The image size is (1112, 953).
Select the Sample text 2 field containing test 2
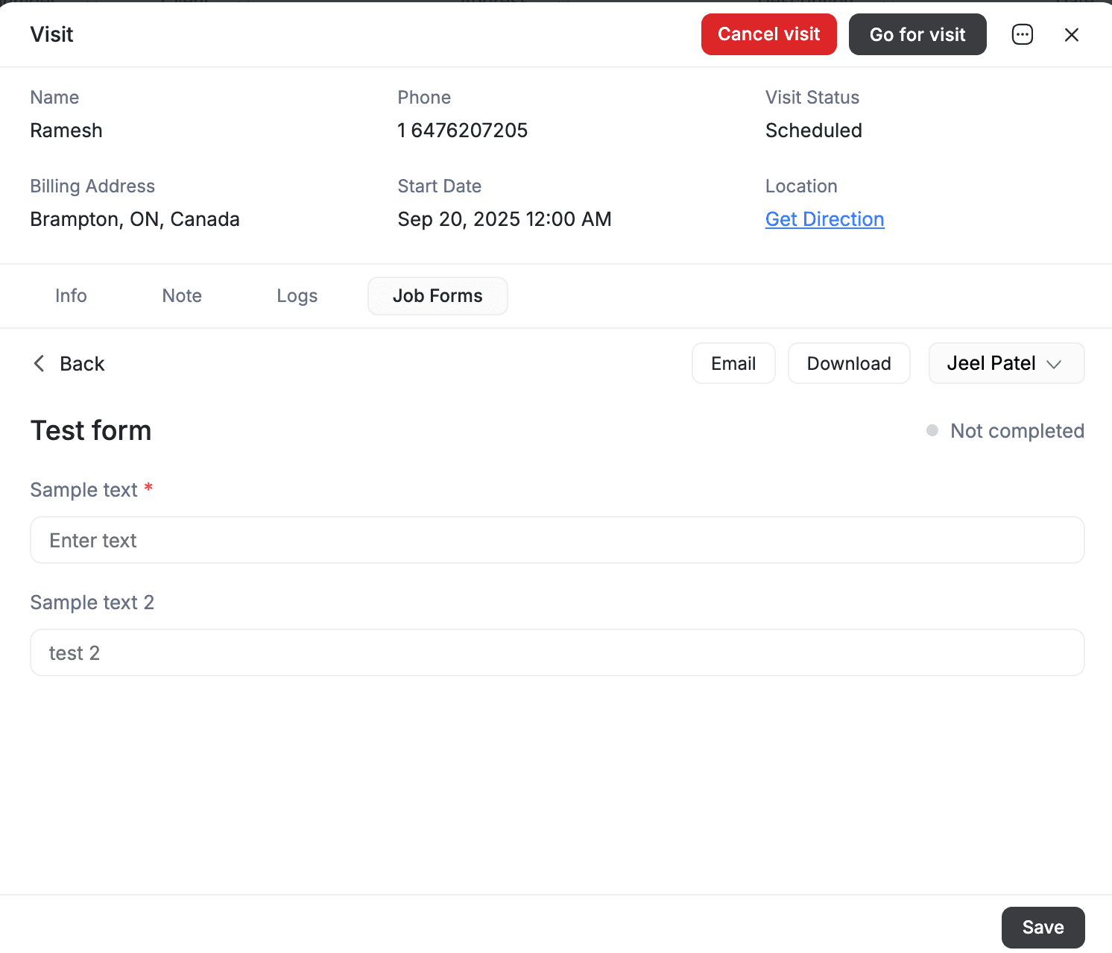pyautogui.click(x=556, y=652)
